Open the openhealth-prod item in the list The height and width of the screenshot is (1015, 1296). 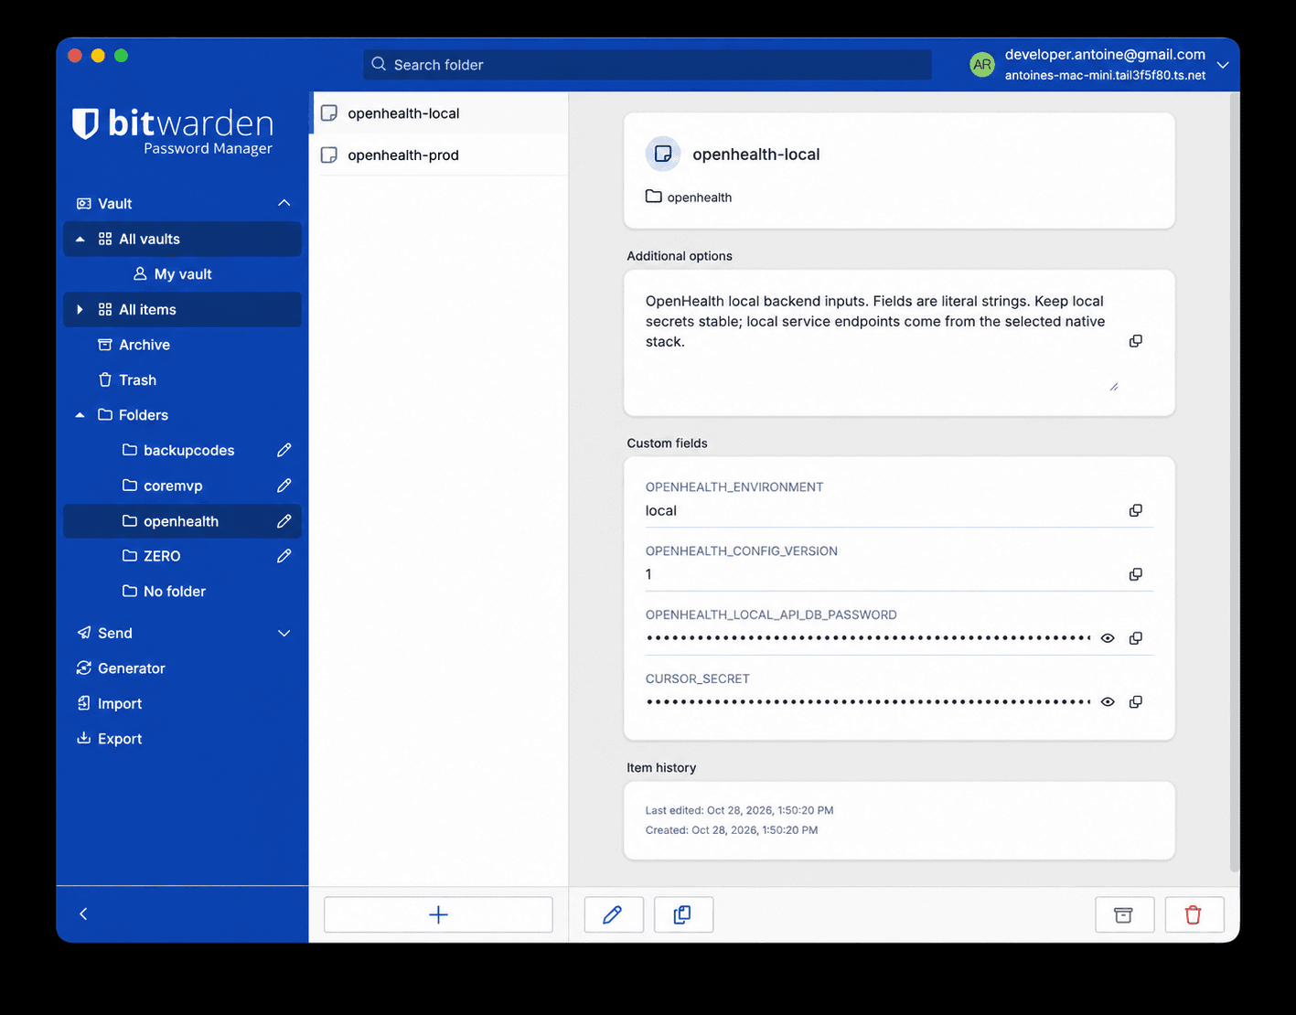439,155
